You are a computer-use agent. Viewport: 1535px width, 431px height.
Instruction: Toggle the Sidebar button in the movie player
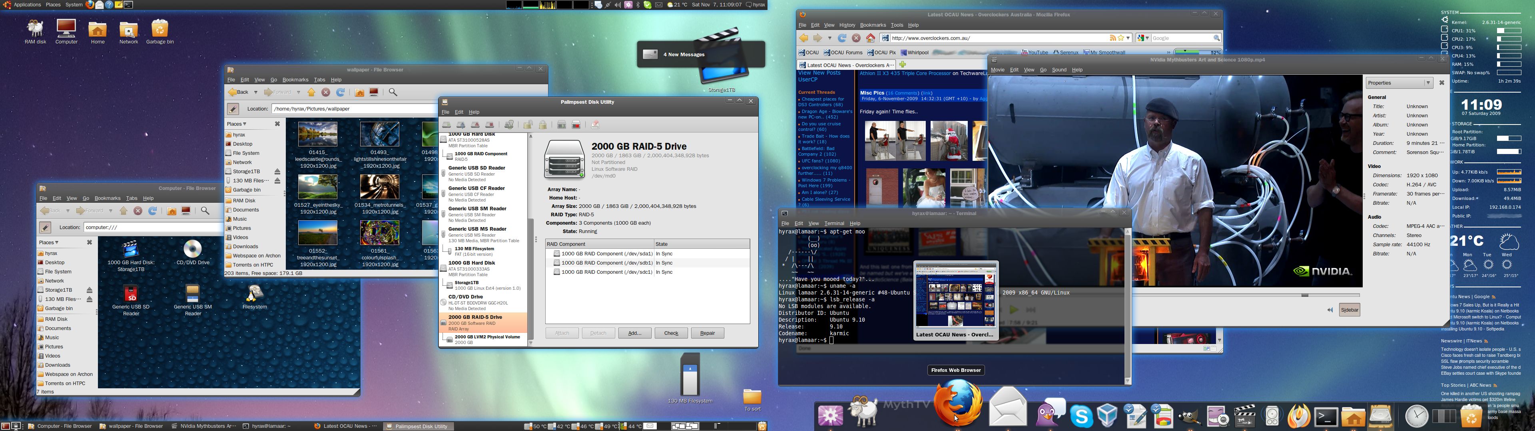point(1350,310)
